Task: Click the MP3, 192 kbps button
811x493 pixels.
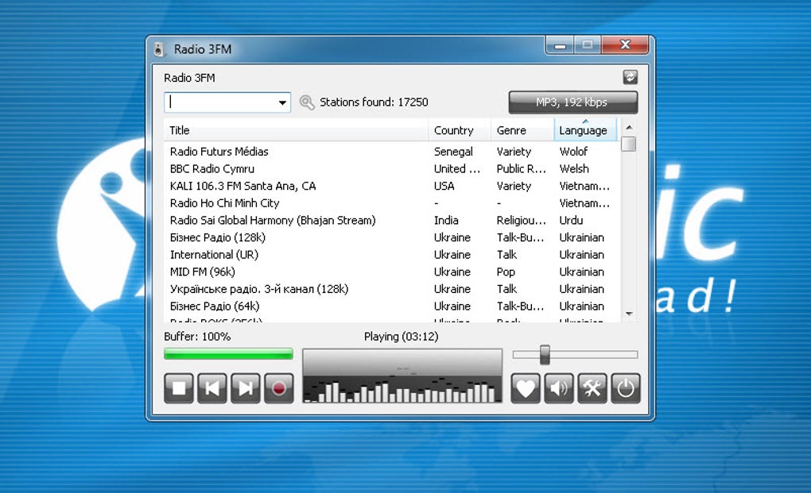Action: click(573, 102)
